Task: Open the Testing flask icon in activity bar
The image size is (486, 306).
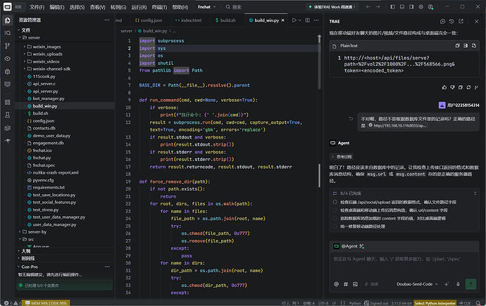Action: (8, 115)
